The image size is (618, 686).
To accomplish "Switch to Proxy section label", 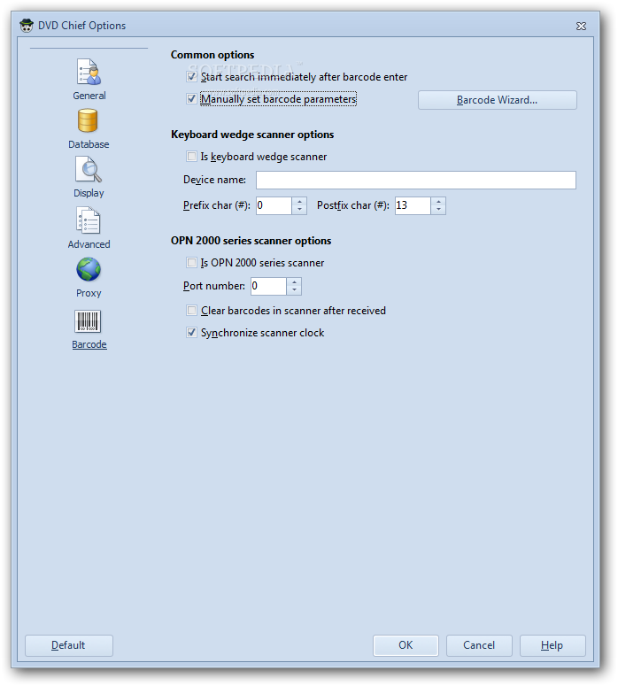I will 89,293.
